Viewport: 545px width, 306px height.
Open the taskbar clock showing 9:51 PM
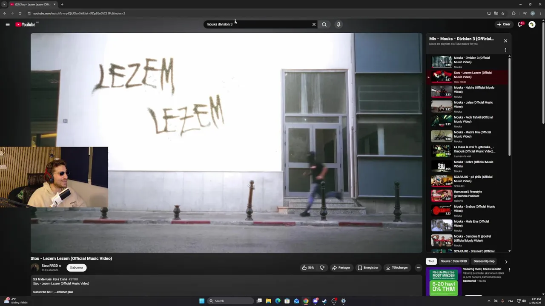(536, 301)
